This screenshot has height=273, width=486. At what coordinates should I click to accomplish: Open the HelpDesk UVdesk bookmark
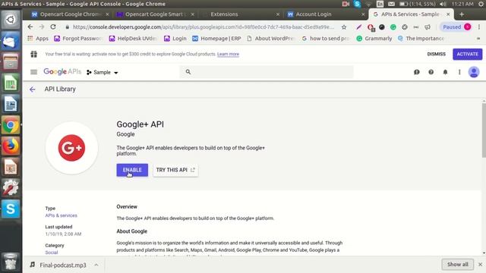point(134,39)
